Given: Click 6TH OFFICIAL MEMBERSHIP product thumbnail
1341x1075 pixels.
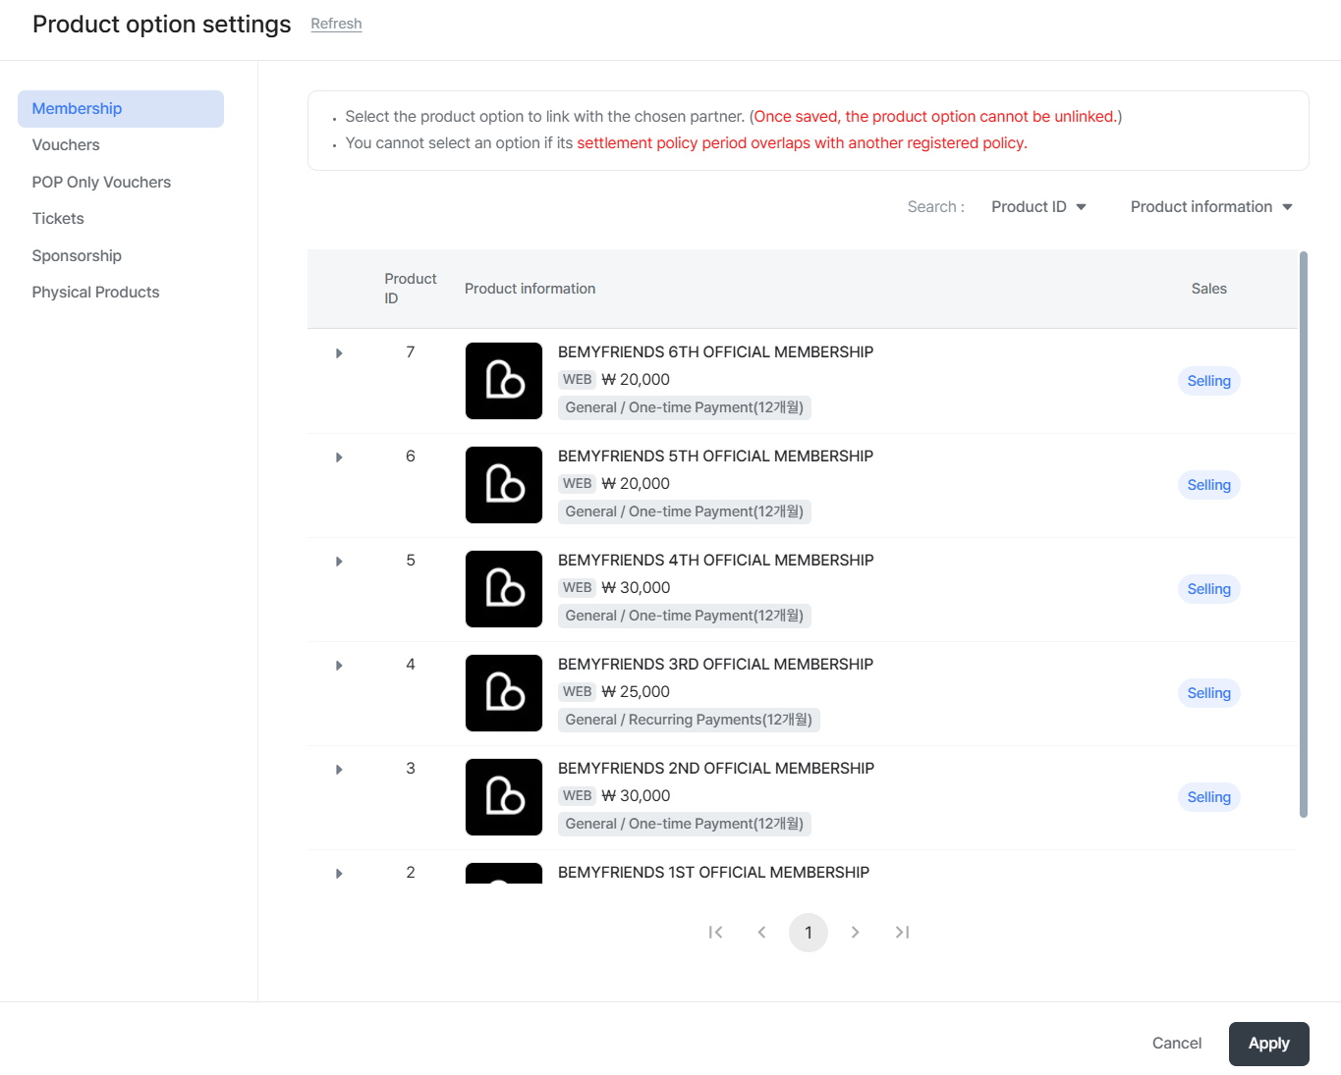Looking at the screenshot, I should pyautogui.click(x=504, y=381).
